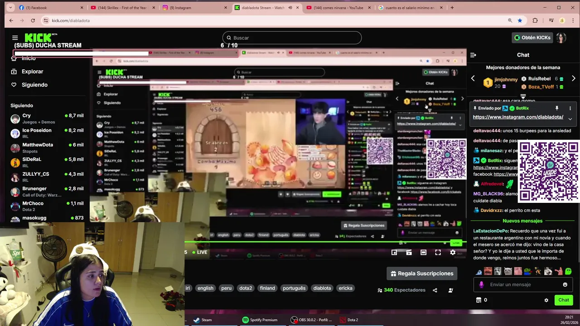Click the 340 Espectadores viewer count

401,290
